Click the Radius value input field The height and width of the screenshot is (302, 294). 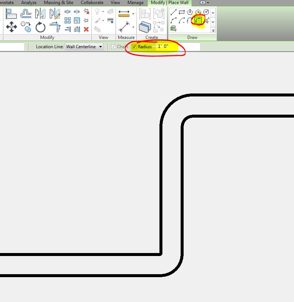click(178, 47)
